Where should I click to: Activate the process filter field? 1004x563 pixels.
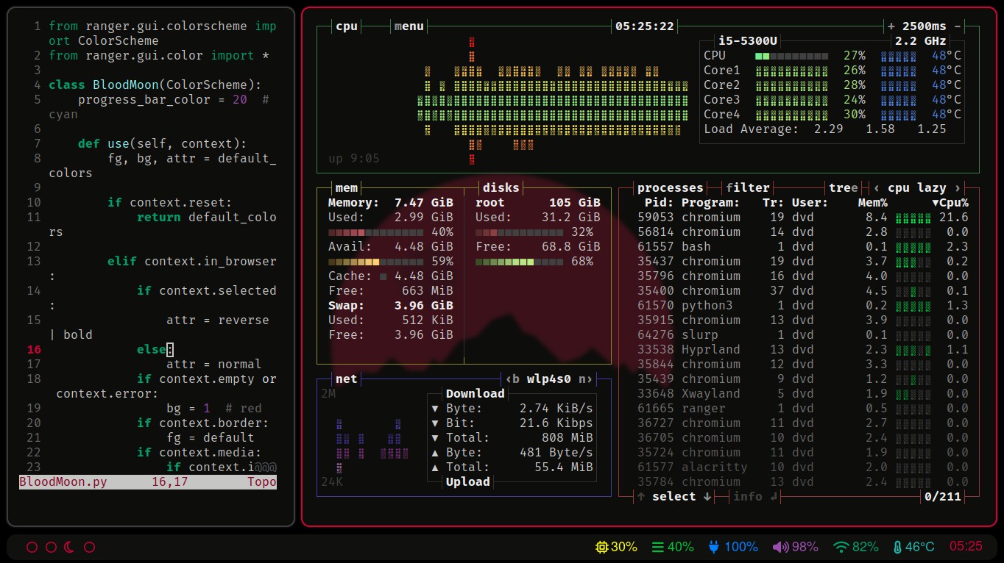point(748,187)
